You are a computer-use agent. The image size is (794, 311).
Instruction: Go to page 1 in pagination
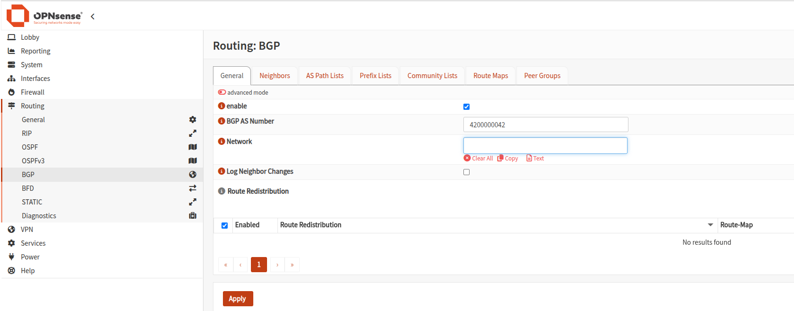(x=259, y=265)
